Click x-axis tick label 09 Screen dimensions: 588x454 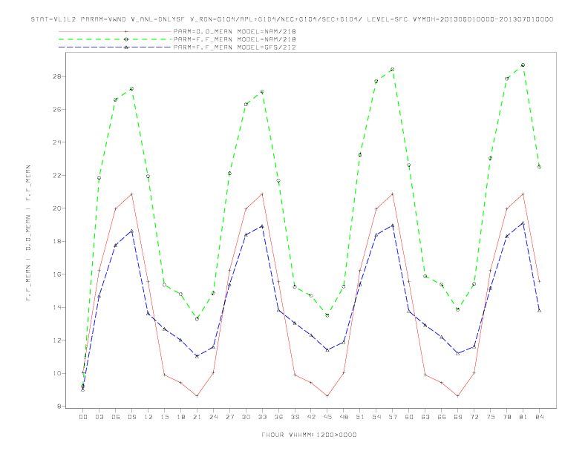pyautogui.click(x=131, y=417)
